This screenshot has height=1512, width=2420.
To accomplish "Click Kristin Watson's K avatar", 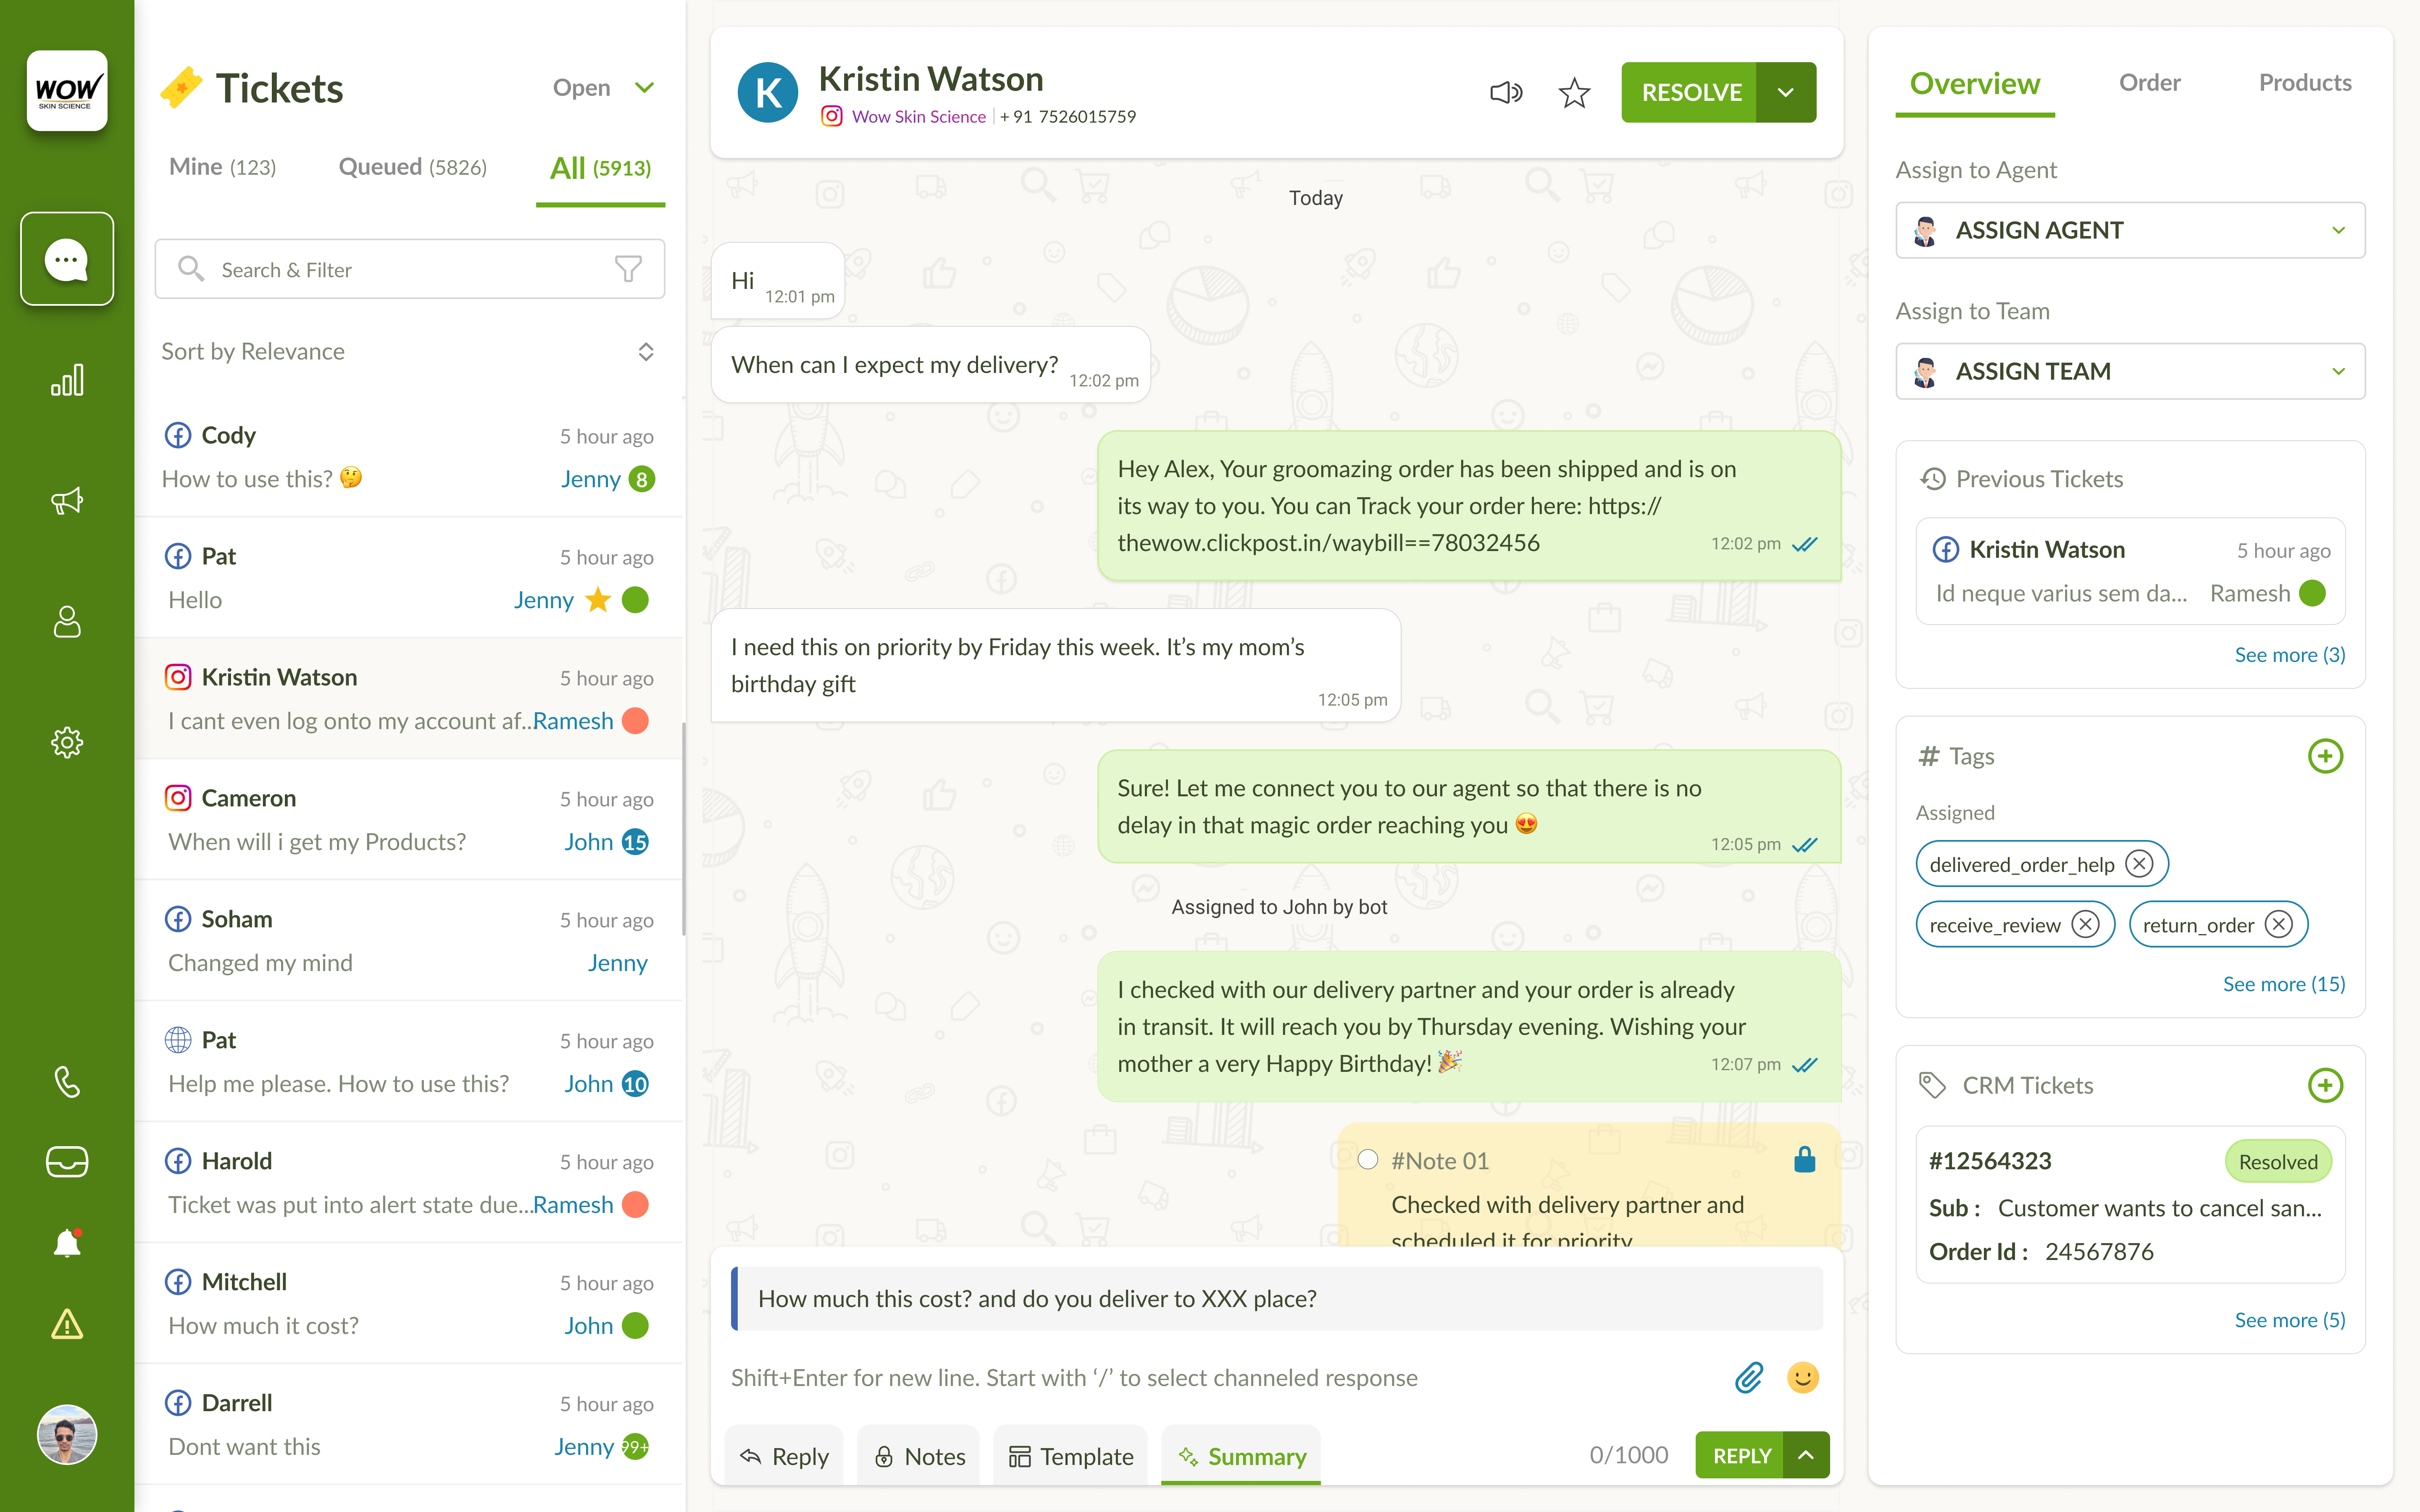I will (768, 92).
